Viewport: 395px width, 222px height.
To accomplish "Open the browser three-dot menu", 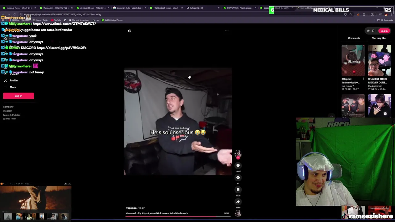I will pyautogui.click(x=392, y=14).
